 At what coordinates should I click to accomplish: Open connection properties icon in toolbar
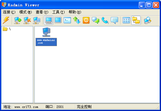tap(37, 20)
